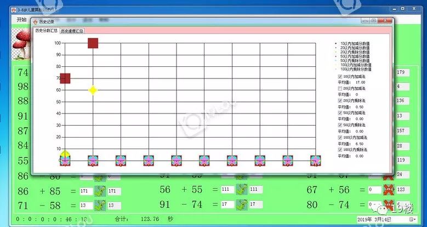Click the green check icon for 71 - 58
Screen dimensions: 427x227
(x=100, y=205)
